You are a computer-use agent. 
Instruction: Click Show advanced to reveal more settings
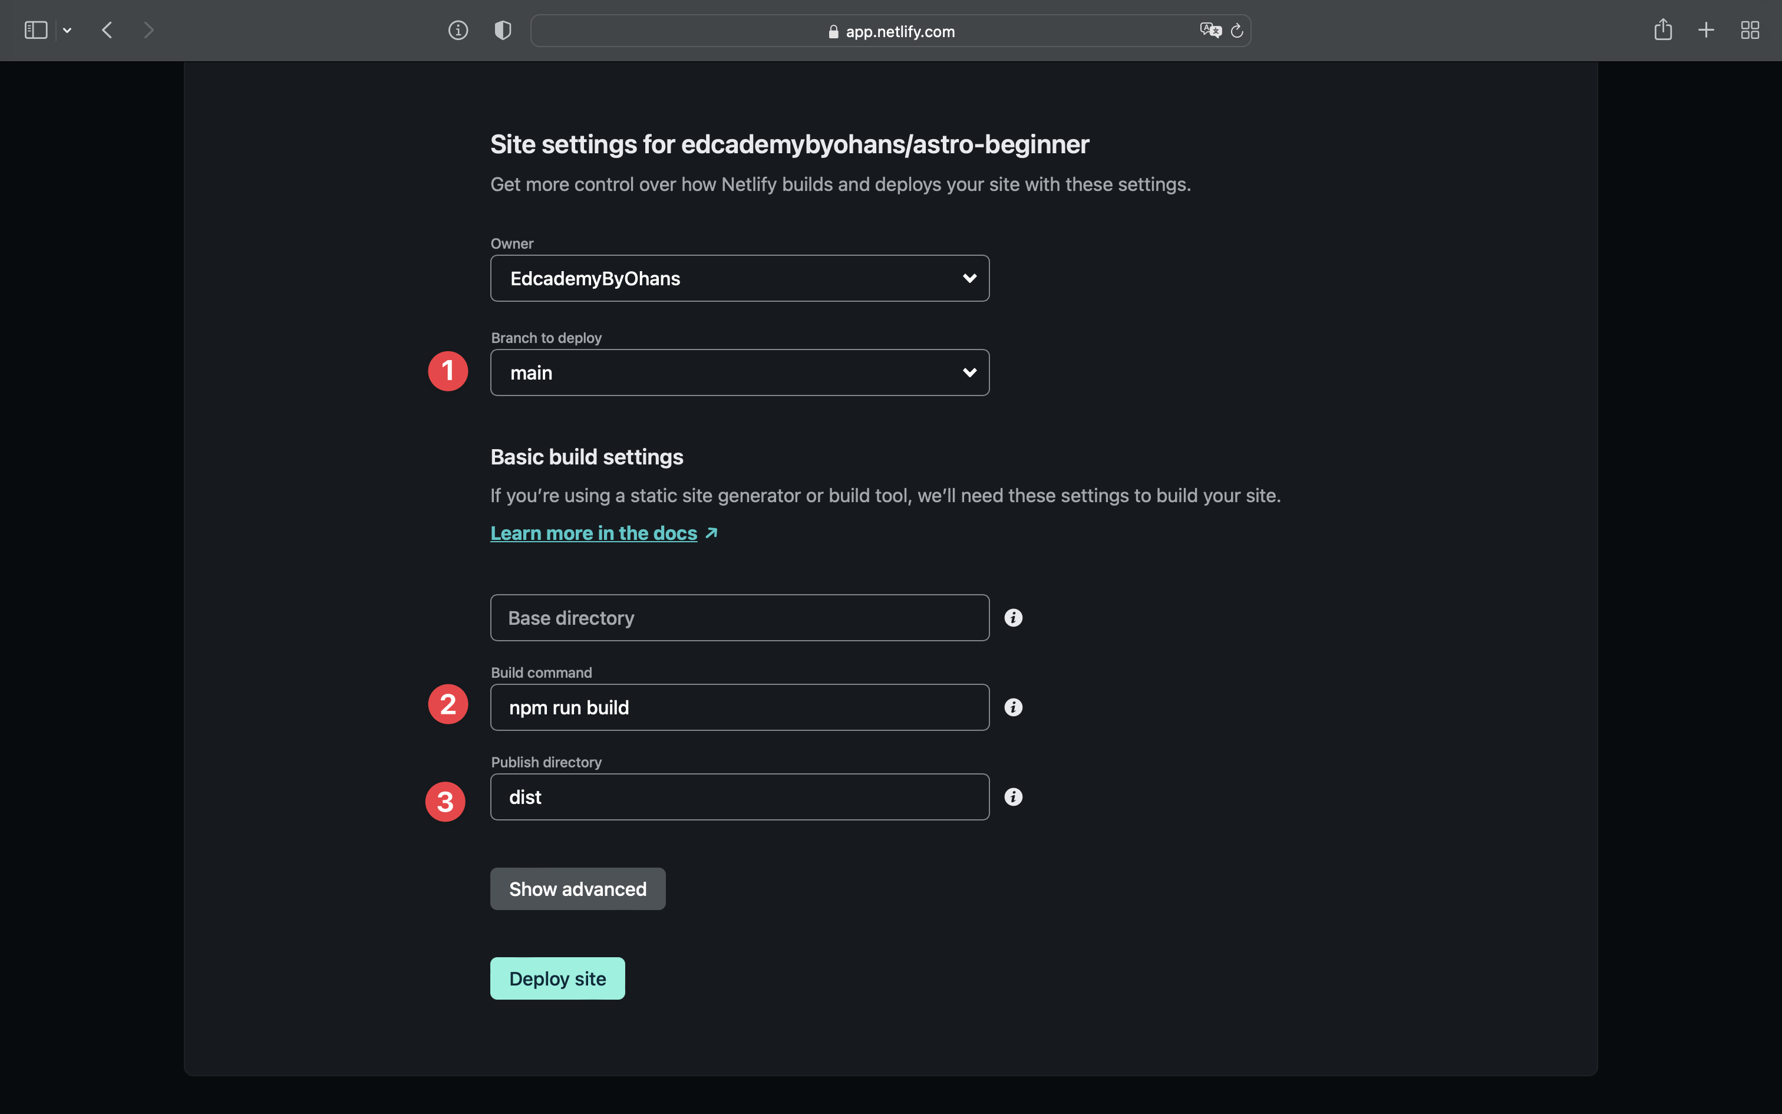577,889
